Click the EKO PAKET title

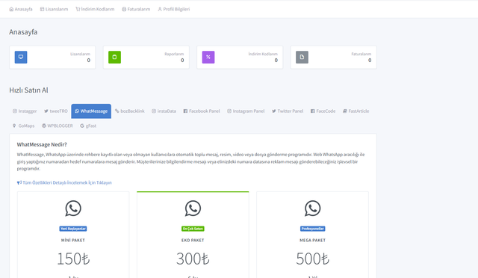click(x=193, y=240)
